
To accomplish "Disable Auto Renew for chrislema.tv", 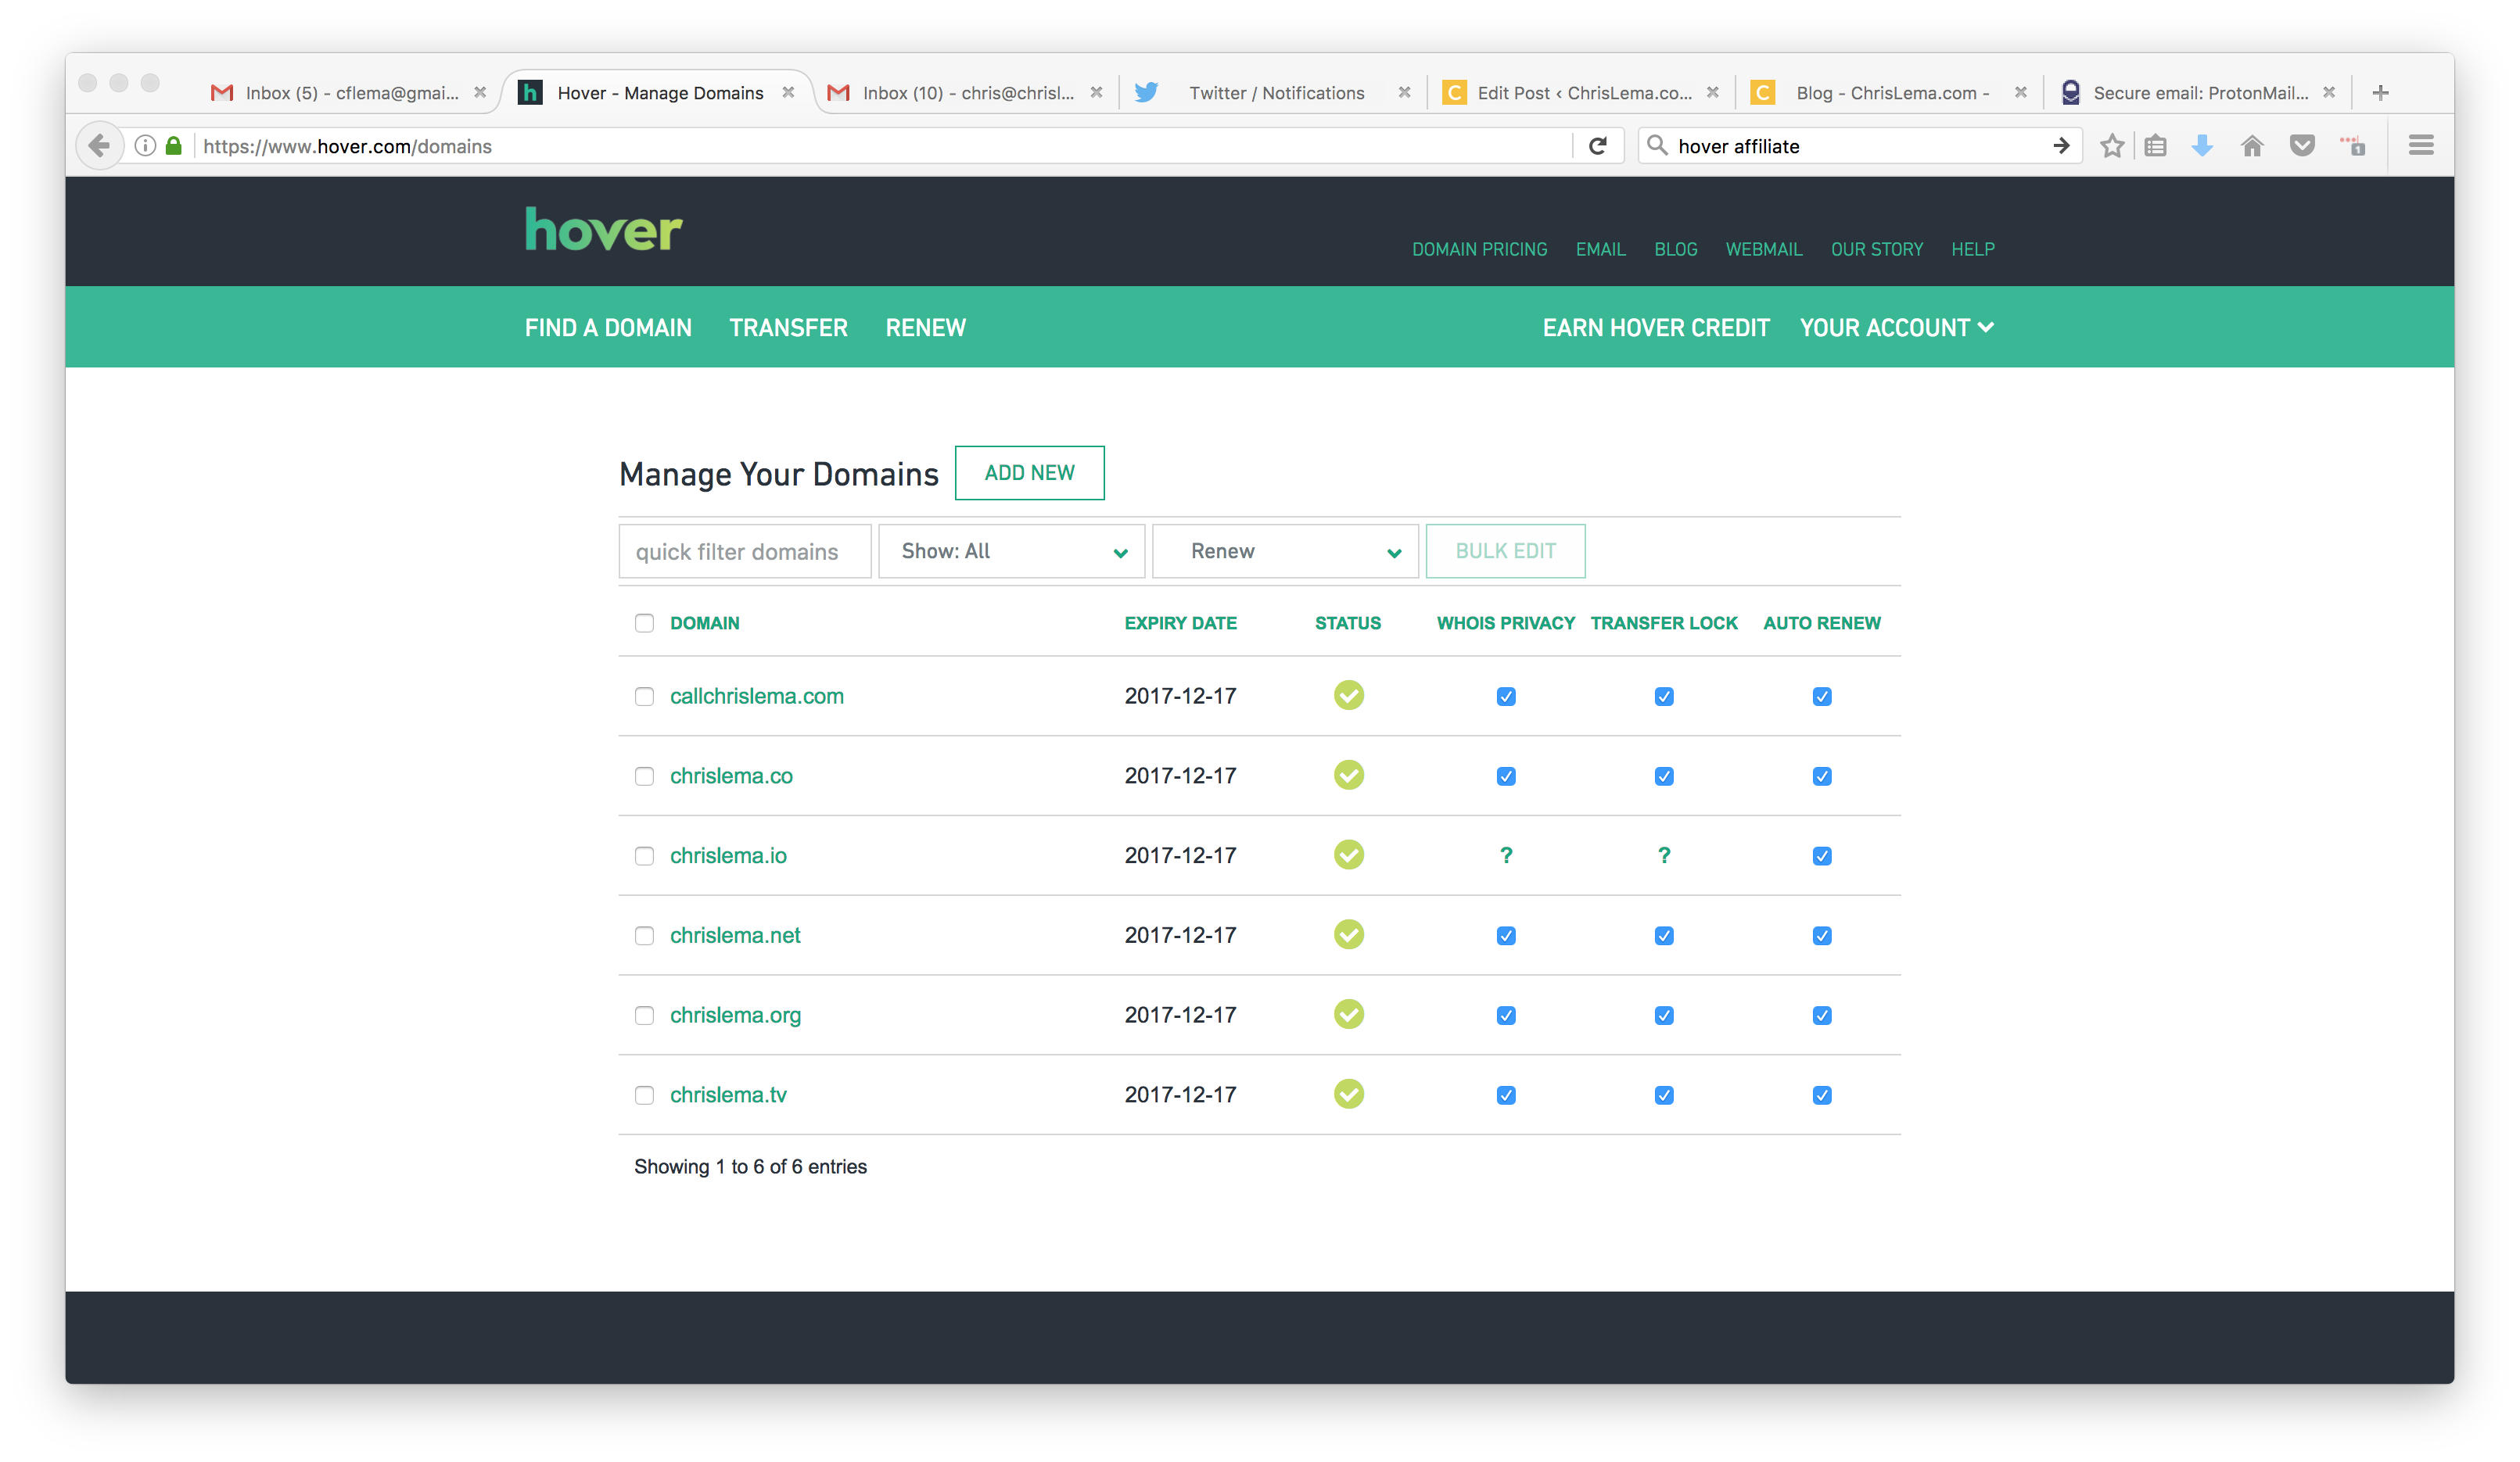I will [1822, 1095].
